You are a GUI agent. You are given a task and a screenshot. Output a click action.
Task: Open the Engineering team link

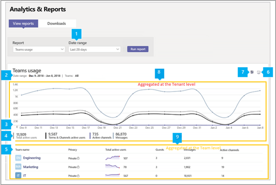pyautogui.click(x=32, y=158)
